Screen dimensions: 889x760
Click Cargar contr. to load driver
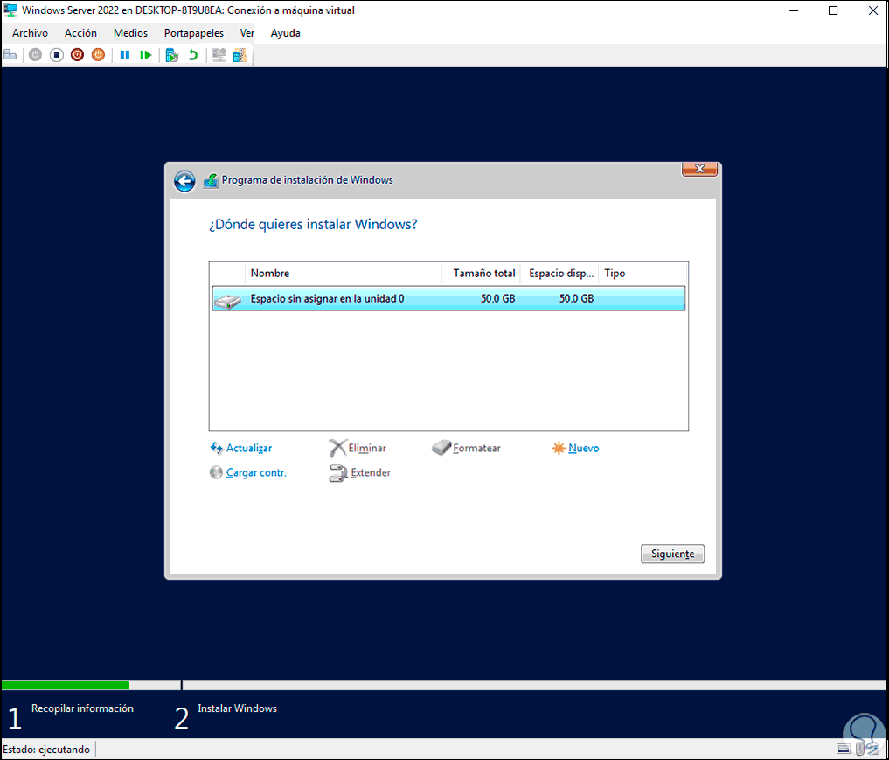click(x=256, y=472)
